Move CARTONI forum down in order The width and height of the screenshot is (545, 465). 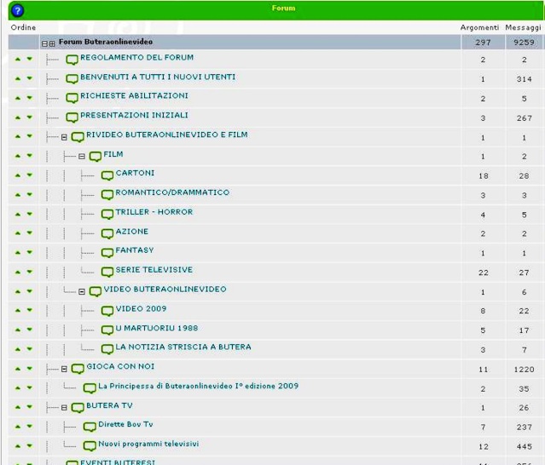[30, 175]
